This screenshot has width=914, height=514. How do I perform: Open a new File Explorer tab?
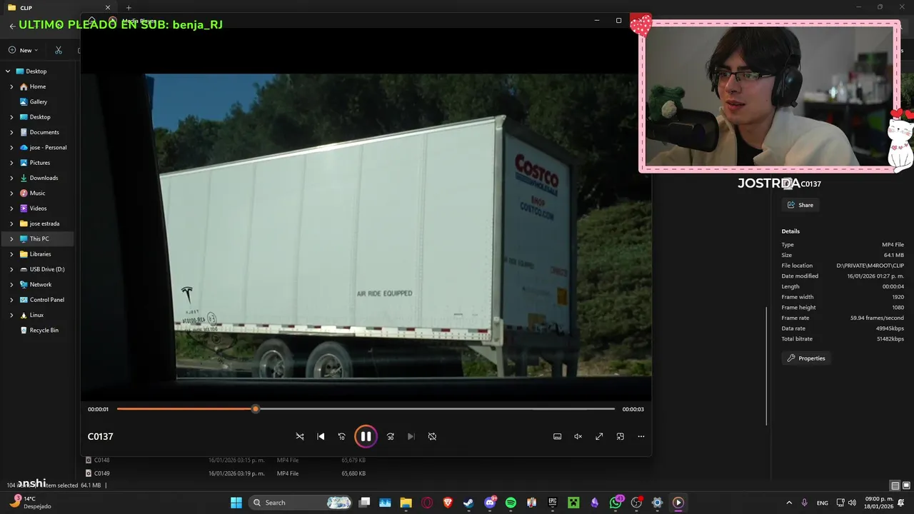click(129, 8)
